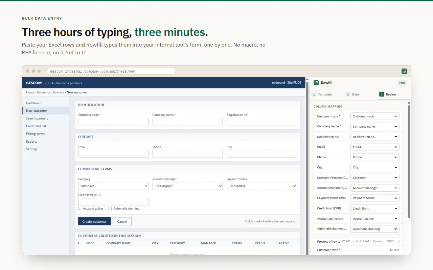The width and height of the screenshot is (433, 270).
Task: Click the CATEGORY column header in session table
Action: [177, 243]
